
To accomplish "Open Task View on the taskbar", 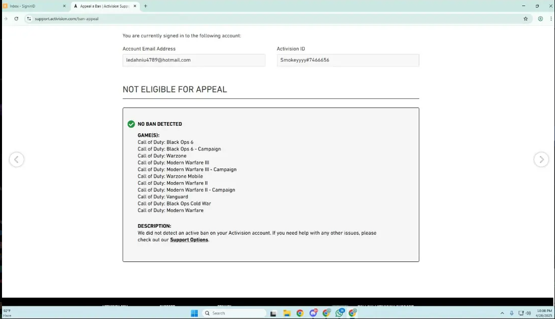I will coord(273,313).
